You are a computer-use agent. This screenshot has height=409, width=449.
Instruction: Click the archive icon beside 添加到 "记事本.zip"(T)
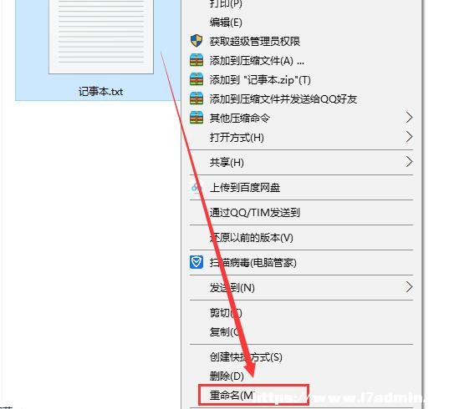(x=196, y=79)
